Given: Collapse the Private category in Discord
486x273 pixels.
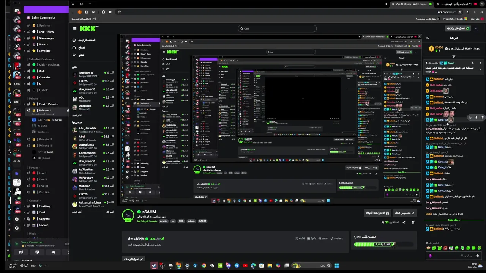Looking at the screenshot, I should 34,99.
